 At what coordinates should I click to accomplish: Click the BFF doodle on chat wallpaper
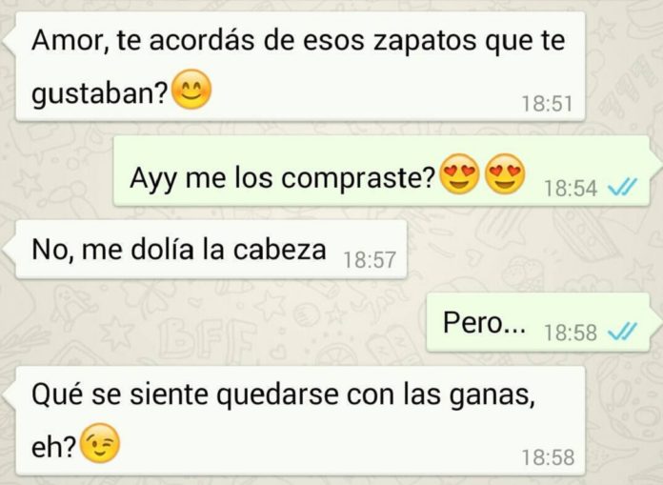pos(209,334)
